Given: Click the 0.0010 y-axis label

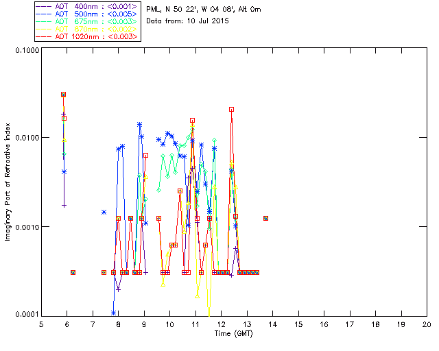Looking at the screenshot, I should (27, 227).
